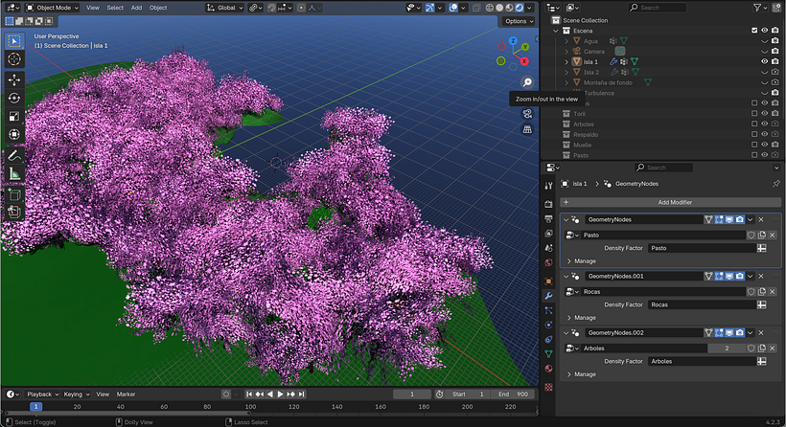
Task: Open the Modifiers wrench properties tab
Action: 548,296
